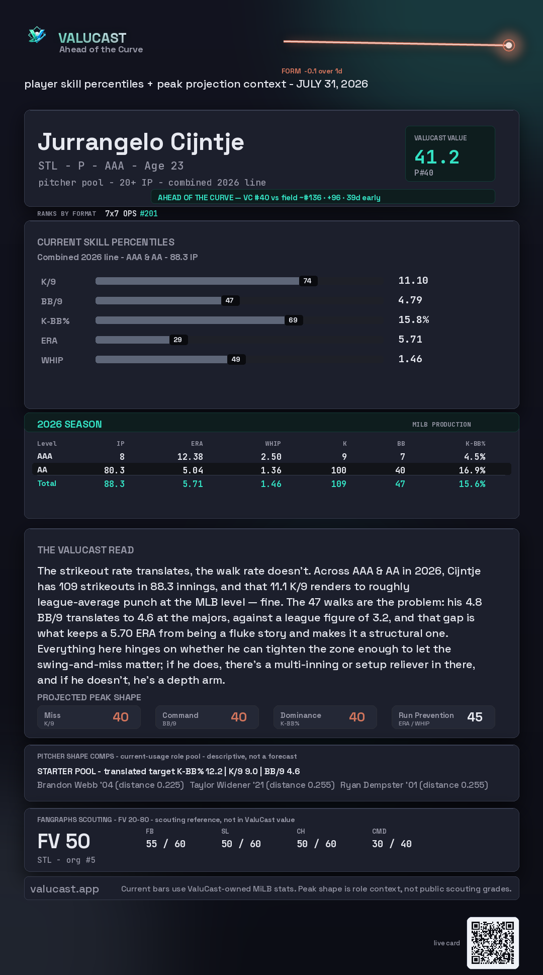Image resolution: width=543 pixels, height=975 pixels.
Task: Click the FV 50 scouting grade
Action: [64, 841]
